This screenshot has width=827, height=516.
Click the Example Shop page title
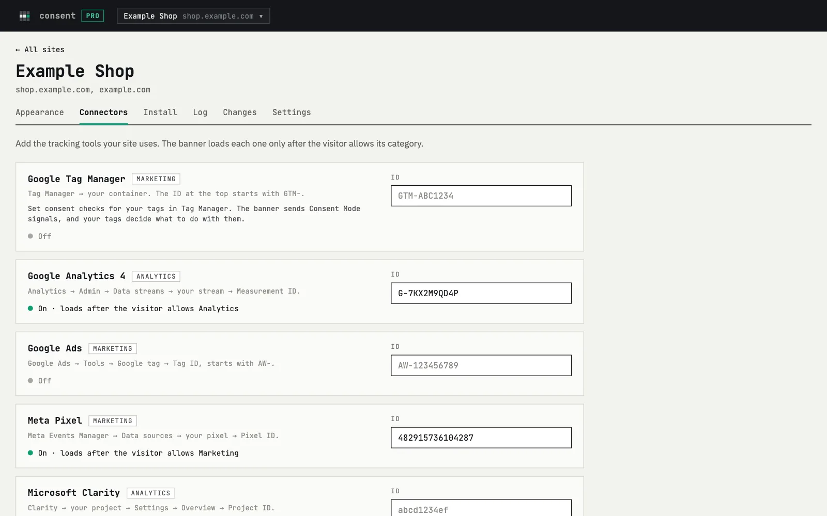[75, 71]
